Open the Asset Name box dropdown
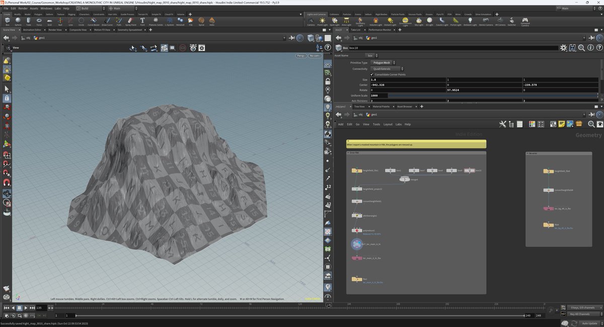This screenshot has width=604, height=327. (372, 55)
